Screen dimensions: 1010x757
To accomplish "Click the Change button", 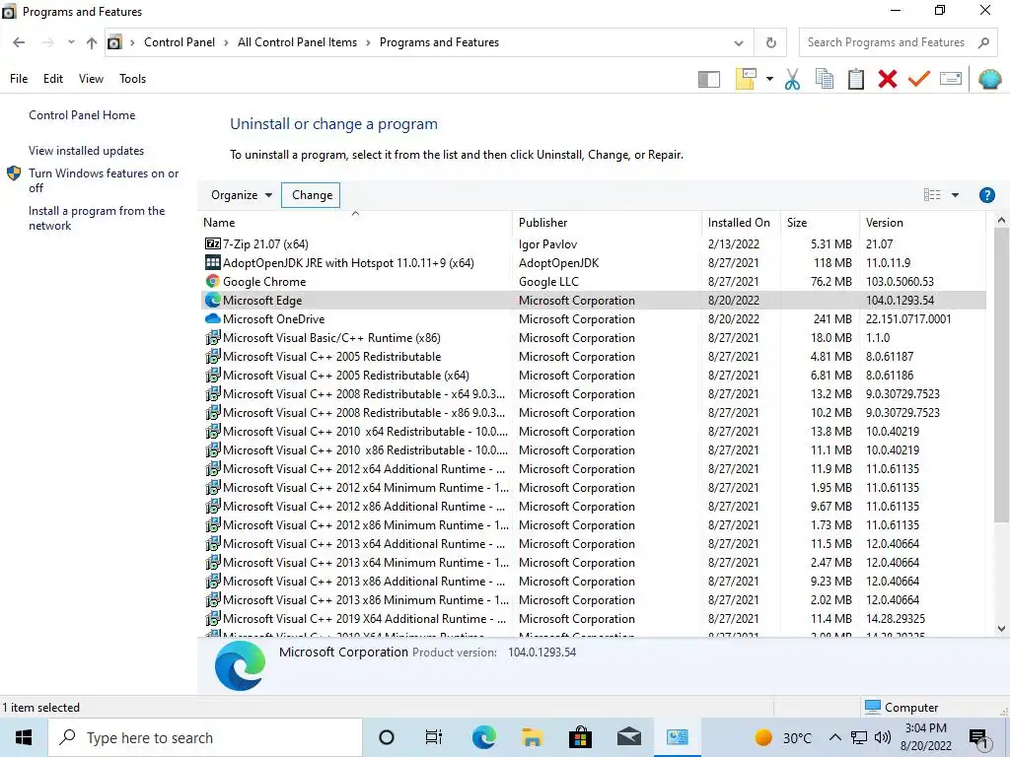I will coord(311,195).
